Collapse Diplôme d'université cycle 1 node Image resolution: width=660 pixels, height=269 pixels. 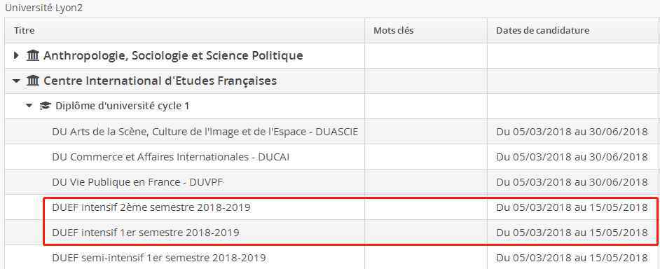[29, 106]
